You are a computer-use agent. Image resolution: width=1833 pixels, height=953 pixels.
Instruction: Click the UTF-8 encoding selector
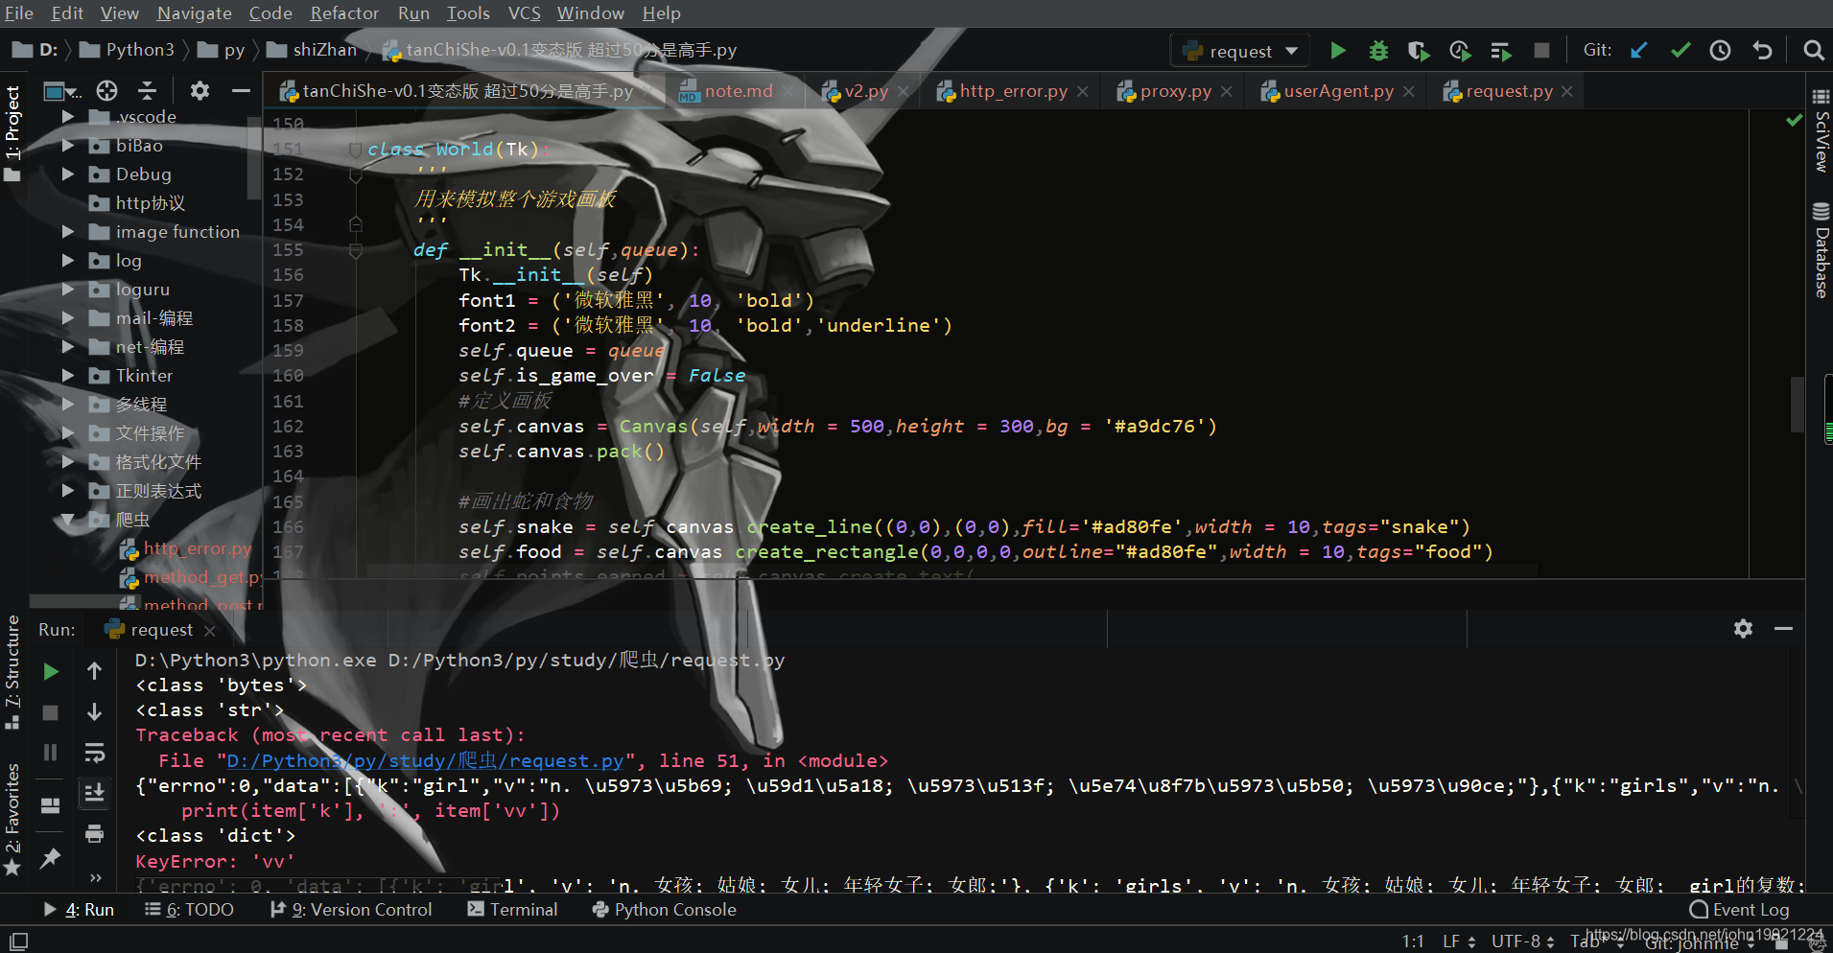coord(1522,941)
